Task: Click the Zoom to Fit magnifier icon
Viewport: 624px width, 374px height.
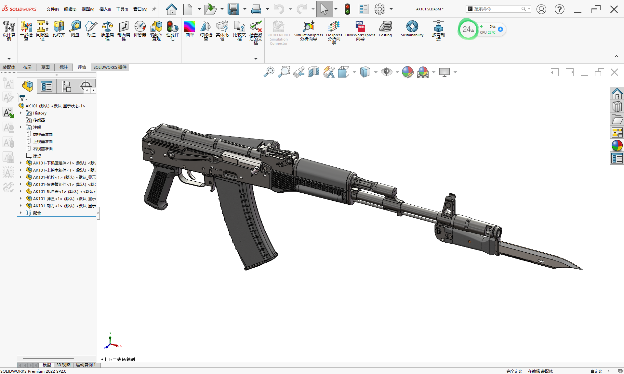Action: (x=269, y=72)
